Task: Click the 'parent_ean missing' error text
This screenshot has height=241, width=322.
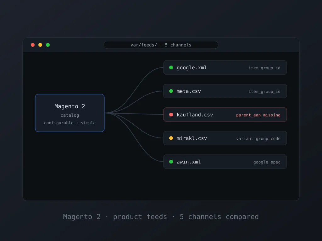Action: [x=258, y=115]
